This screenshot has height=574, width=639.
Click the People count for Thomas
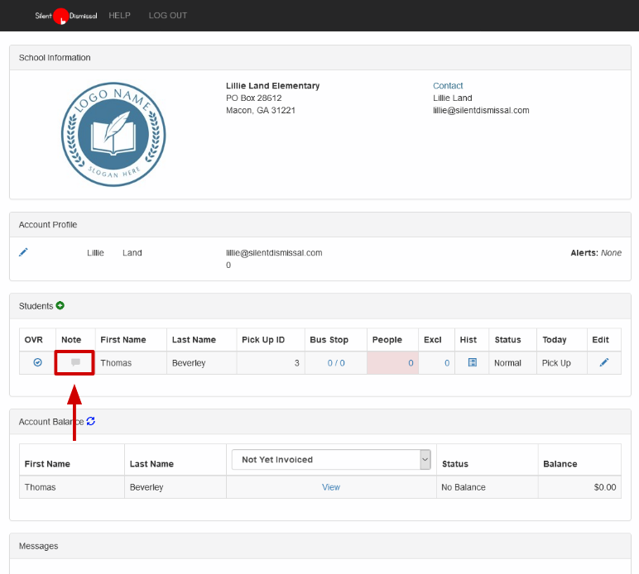410,363
